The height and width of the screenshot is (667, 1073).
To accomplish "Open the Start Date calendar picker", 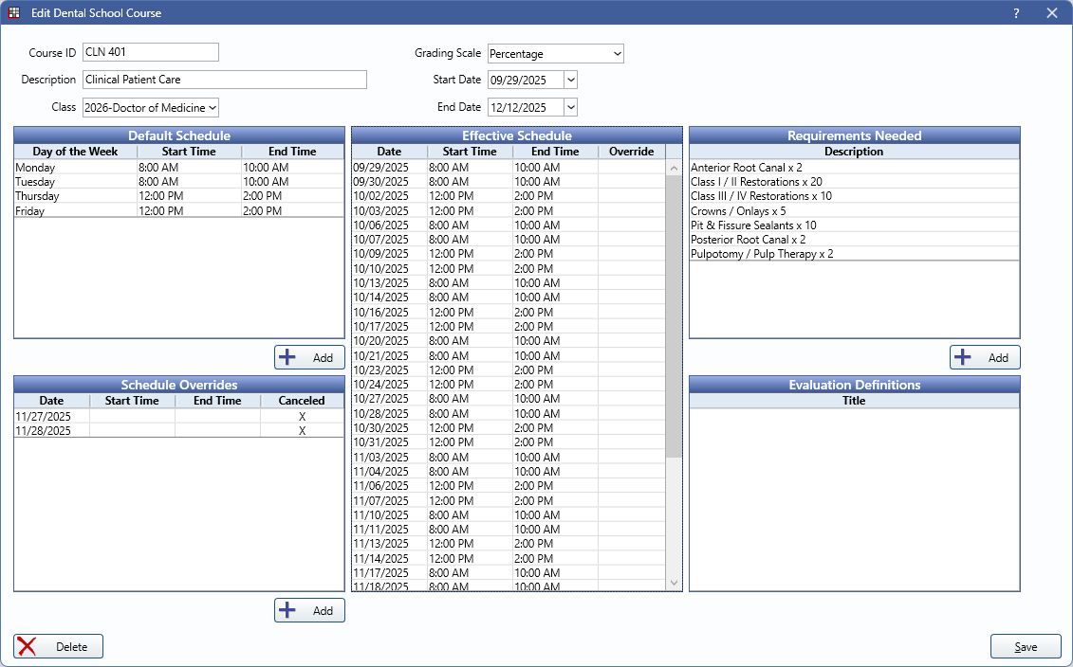I will 570,81.
